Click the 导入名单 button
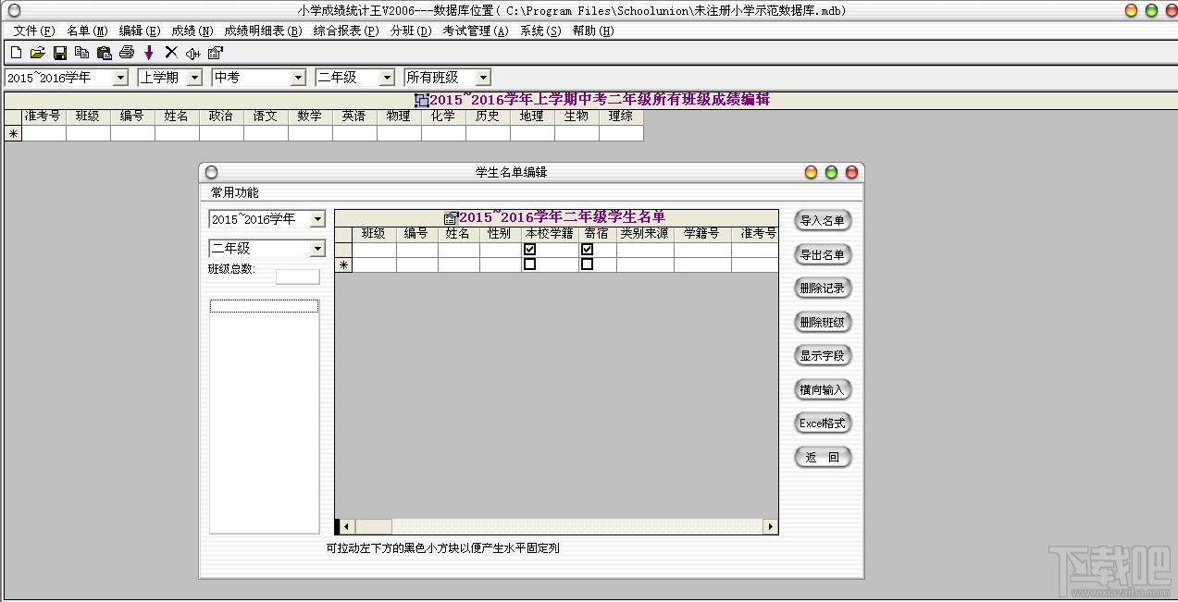1178x602 pixels. (x=822, y=220)
